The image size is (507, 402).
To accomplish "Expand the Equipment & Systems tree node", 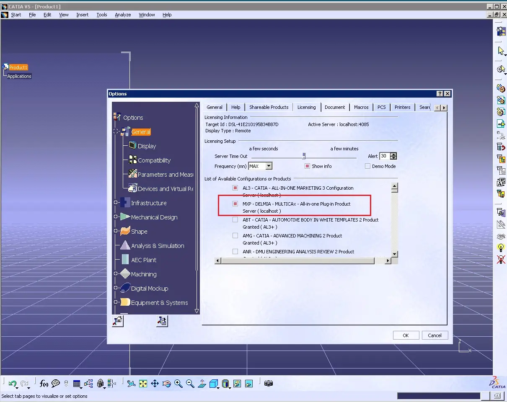I will click(116, 302).
